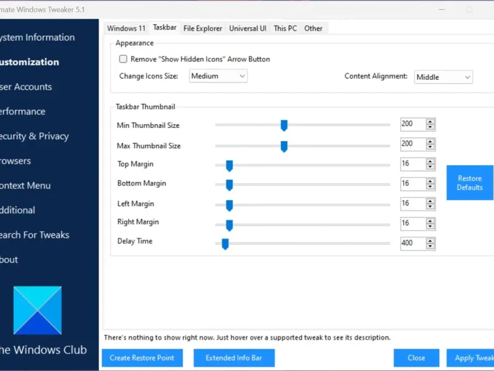Open the File Explorer tab
Screen dimensions: 494x371
coord(203,28)
